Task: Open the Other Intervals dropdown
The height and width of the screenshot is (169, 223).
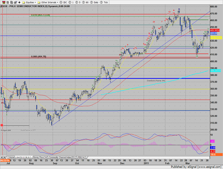Action: click(48, 2)
